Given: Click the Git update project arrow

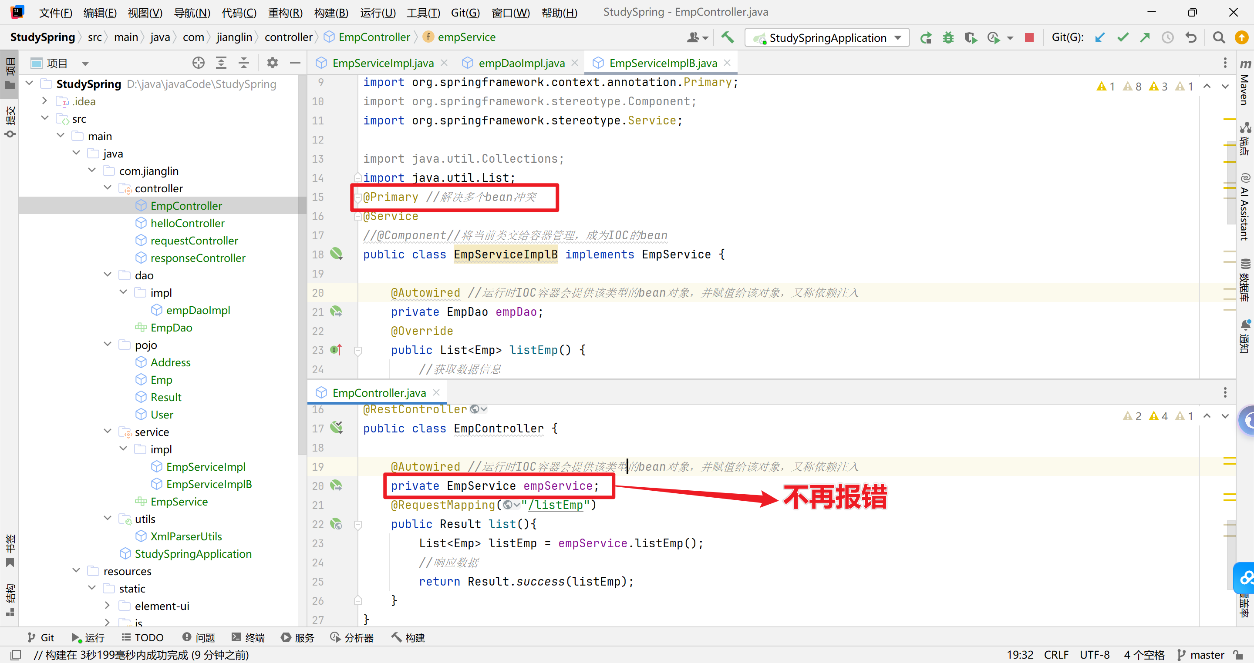Looking at the screenshot, I should coord(1100,37).
